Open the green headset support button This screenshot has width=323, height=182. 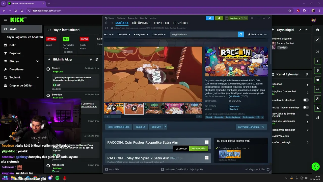pyautogui.click(x=315, y=166)
